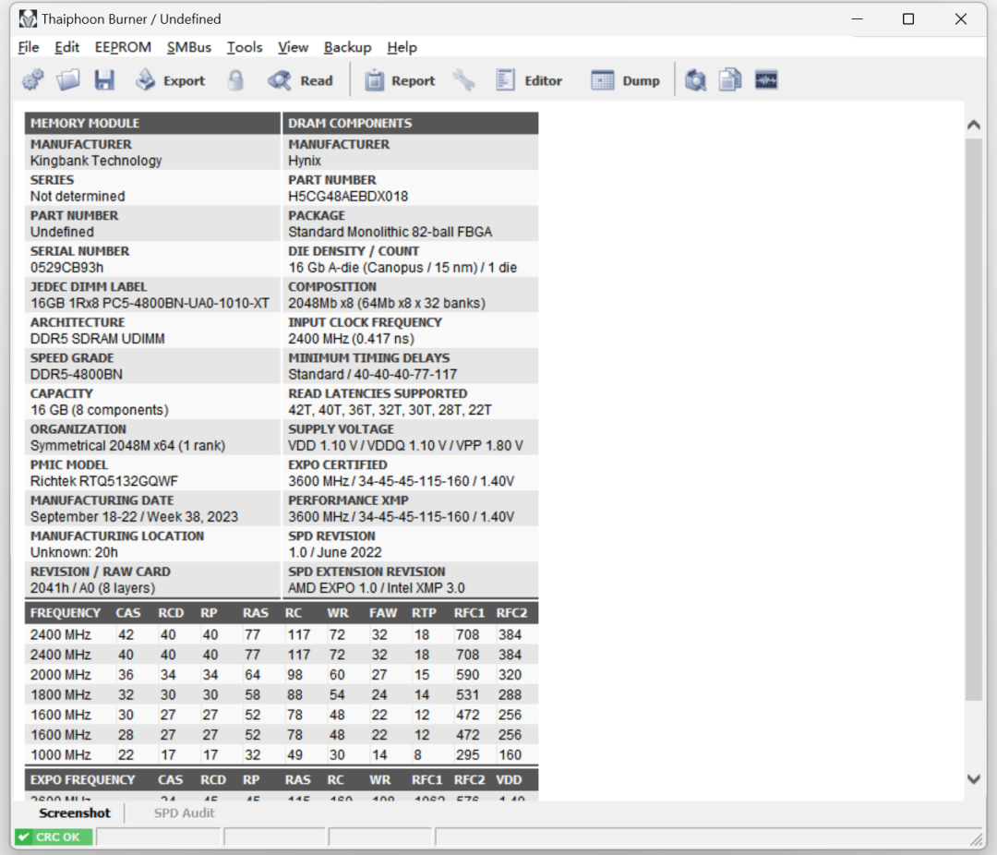
Task: Open the SPD Editor
Action: 529,80
